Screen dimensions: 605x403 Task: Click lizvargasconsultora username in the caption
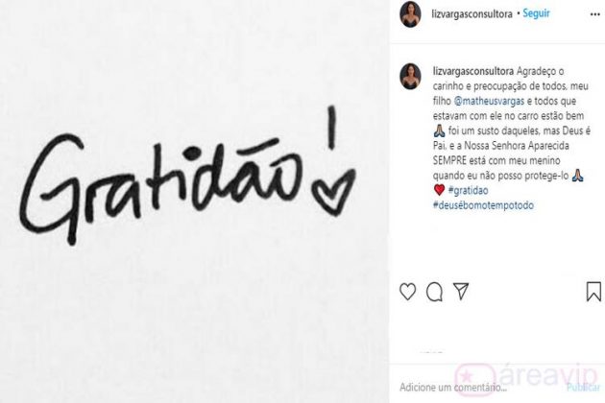(473, 71)
